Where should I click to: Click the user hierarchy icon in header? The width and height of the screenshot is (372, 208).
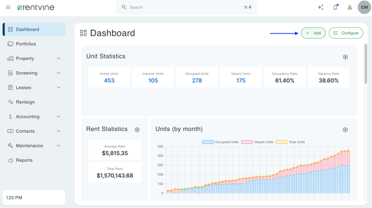pos(350,8)
